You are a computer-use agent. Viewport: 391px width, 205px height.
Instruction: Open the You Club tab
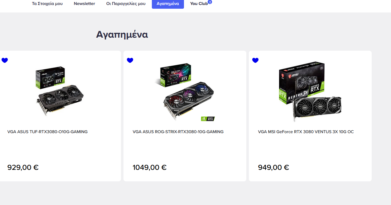coord(199,4)
